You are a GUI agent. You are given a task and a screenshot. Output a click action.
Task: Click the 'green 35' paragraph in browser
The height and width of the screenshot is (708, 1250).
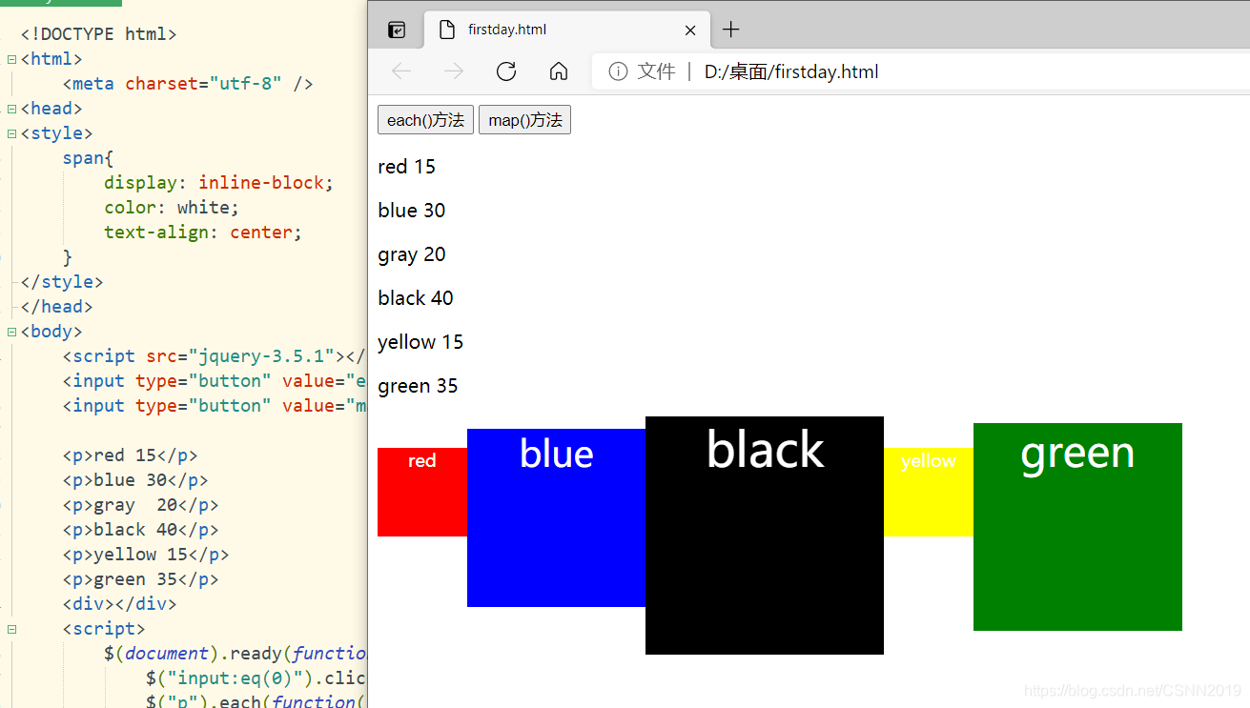click(418, 386)
